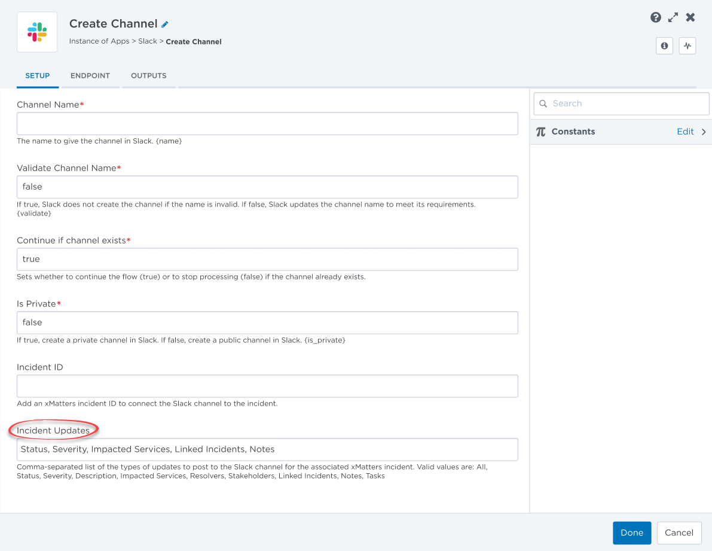
Task: Switch to the ENDPOINT tab
Action: pyautogui.click(x=90, y=76)
